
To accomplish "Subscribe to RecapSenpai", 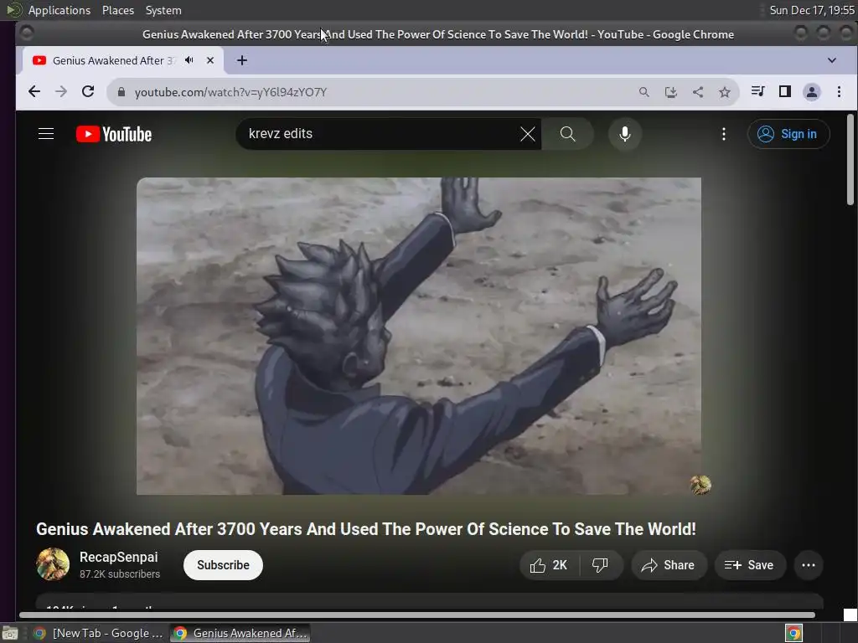I will click(223, 565).
